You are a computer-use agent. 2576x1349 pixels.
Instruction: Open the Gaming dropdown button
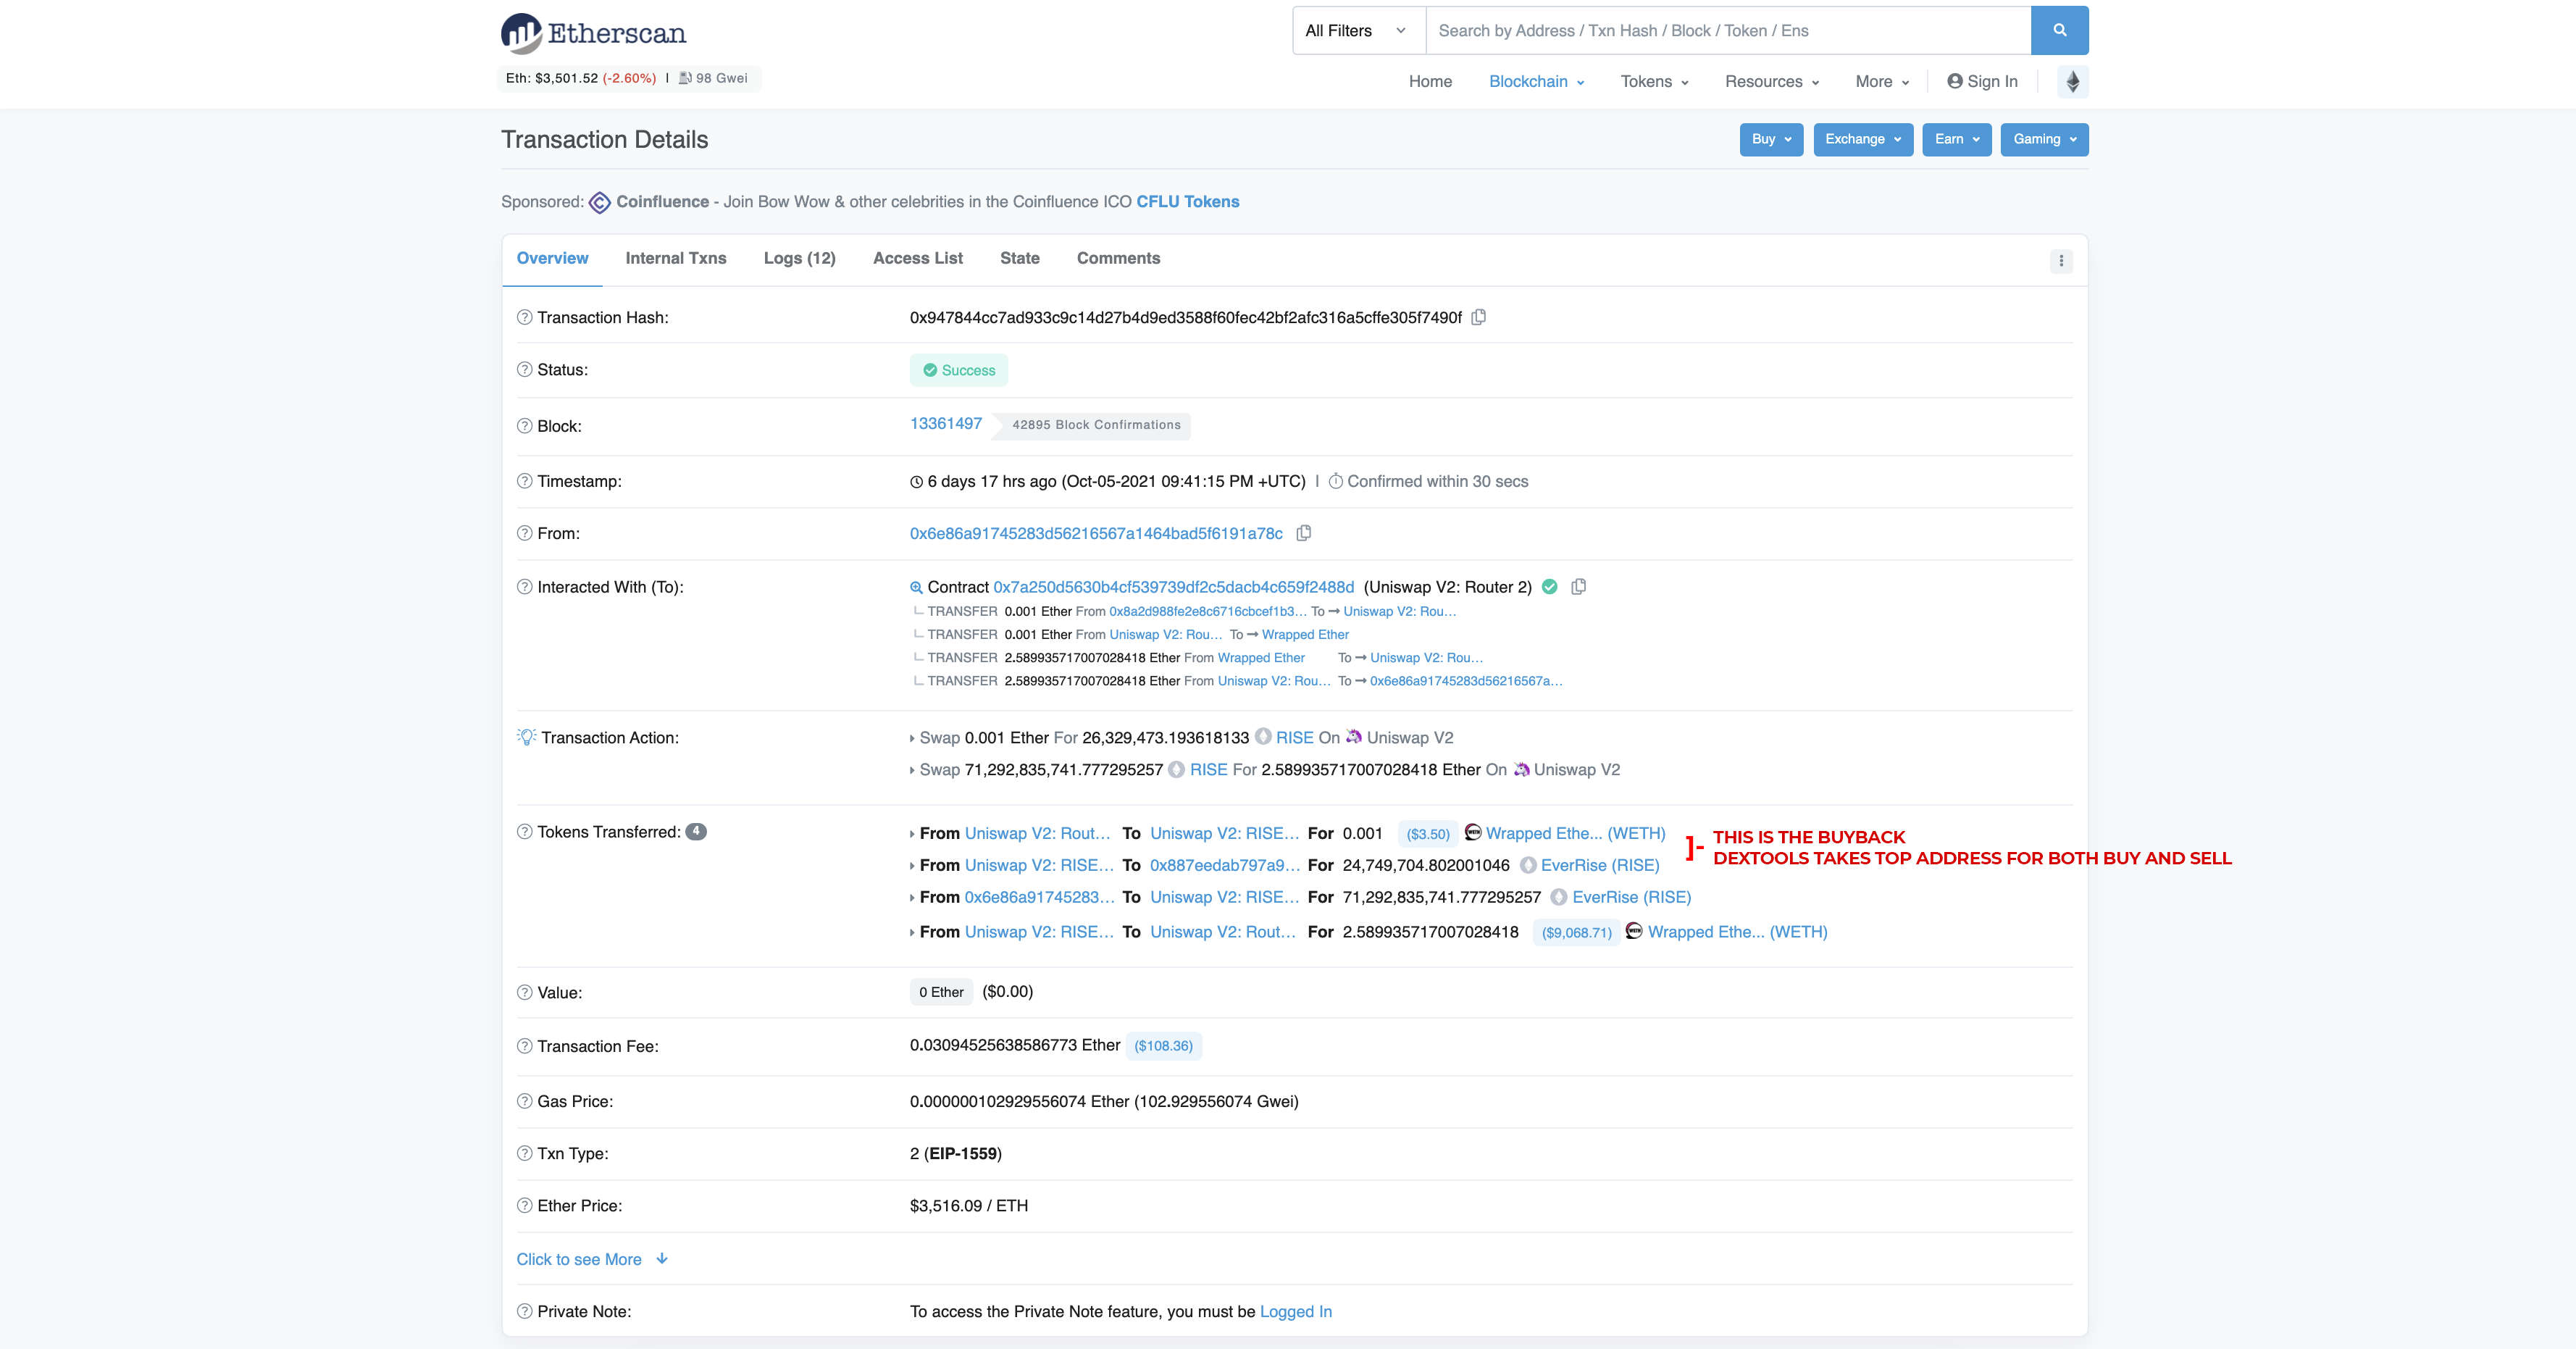click(2044, 139)
